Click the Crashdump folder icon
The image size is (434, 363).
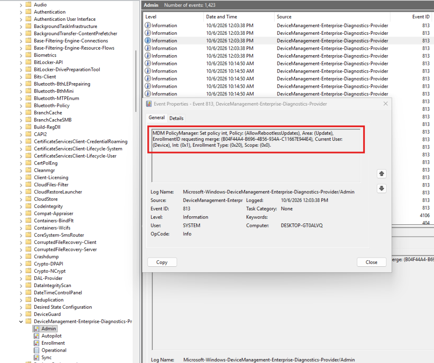(28, 257)
